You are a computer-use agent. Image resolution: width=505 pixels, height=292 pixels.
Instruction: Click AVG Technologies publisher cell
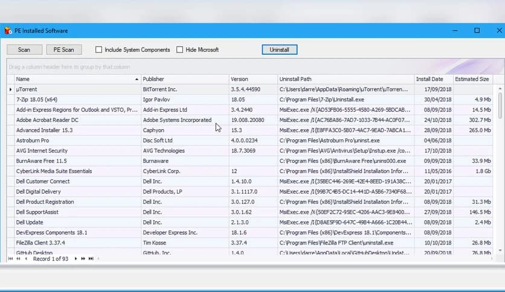(185, 151)
